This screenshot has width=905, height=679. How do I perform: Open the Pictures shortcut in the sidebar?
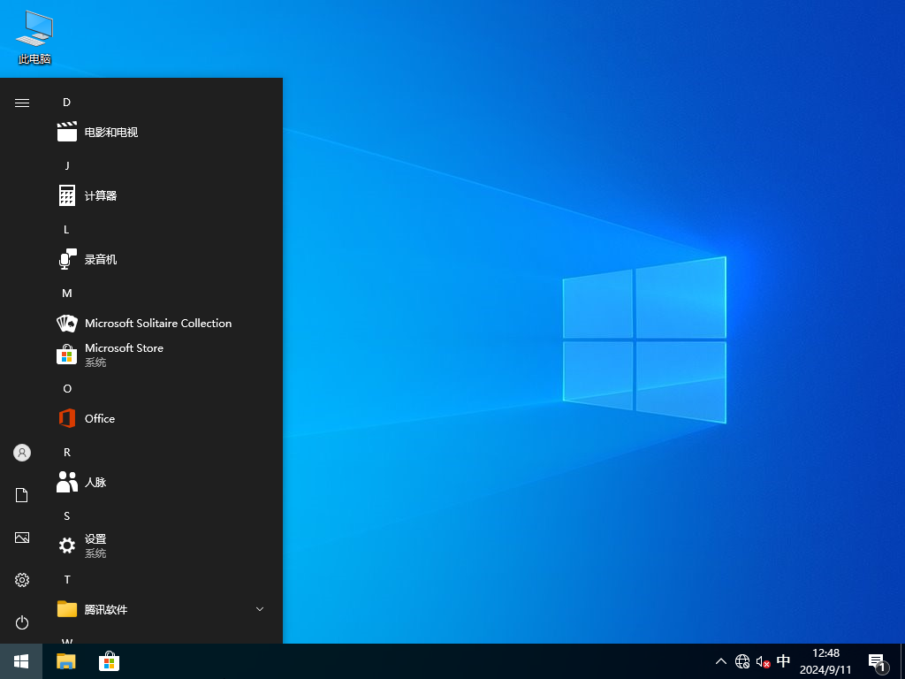click(21, 538)
